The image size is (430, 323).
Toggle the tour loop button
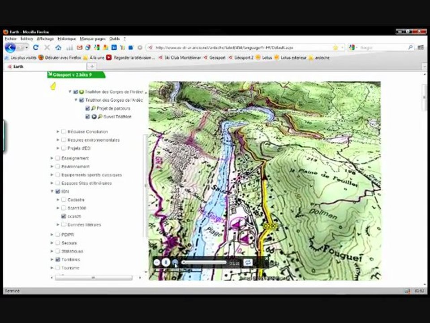pyautogui.click(x=248, y=262)
